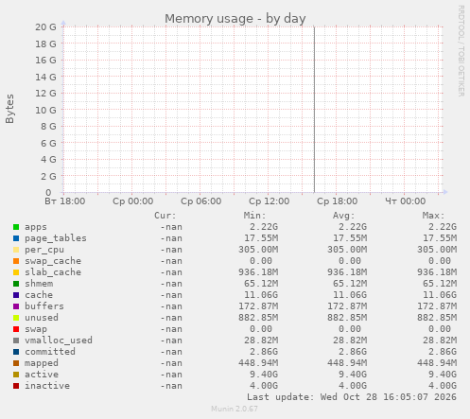Select the vmalloc_used legend label
This screenshot has width=470, height=419.
click(x=59, y=340)
